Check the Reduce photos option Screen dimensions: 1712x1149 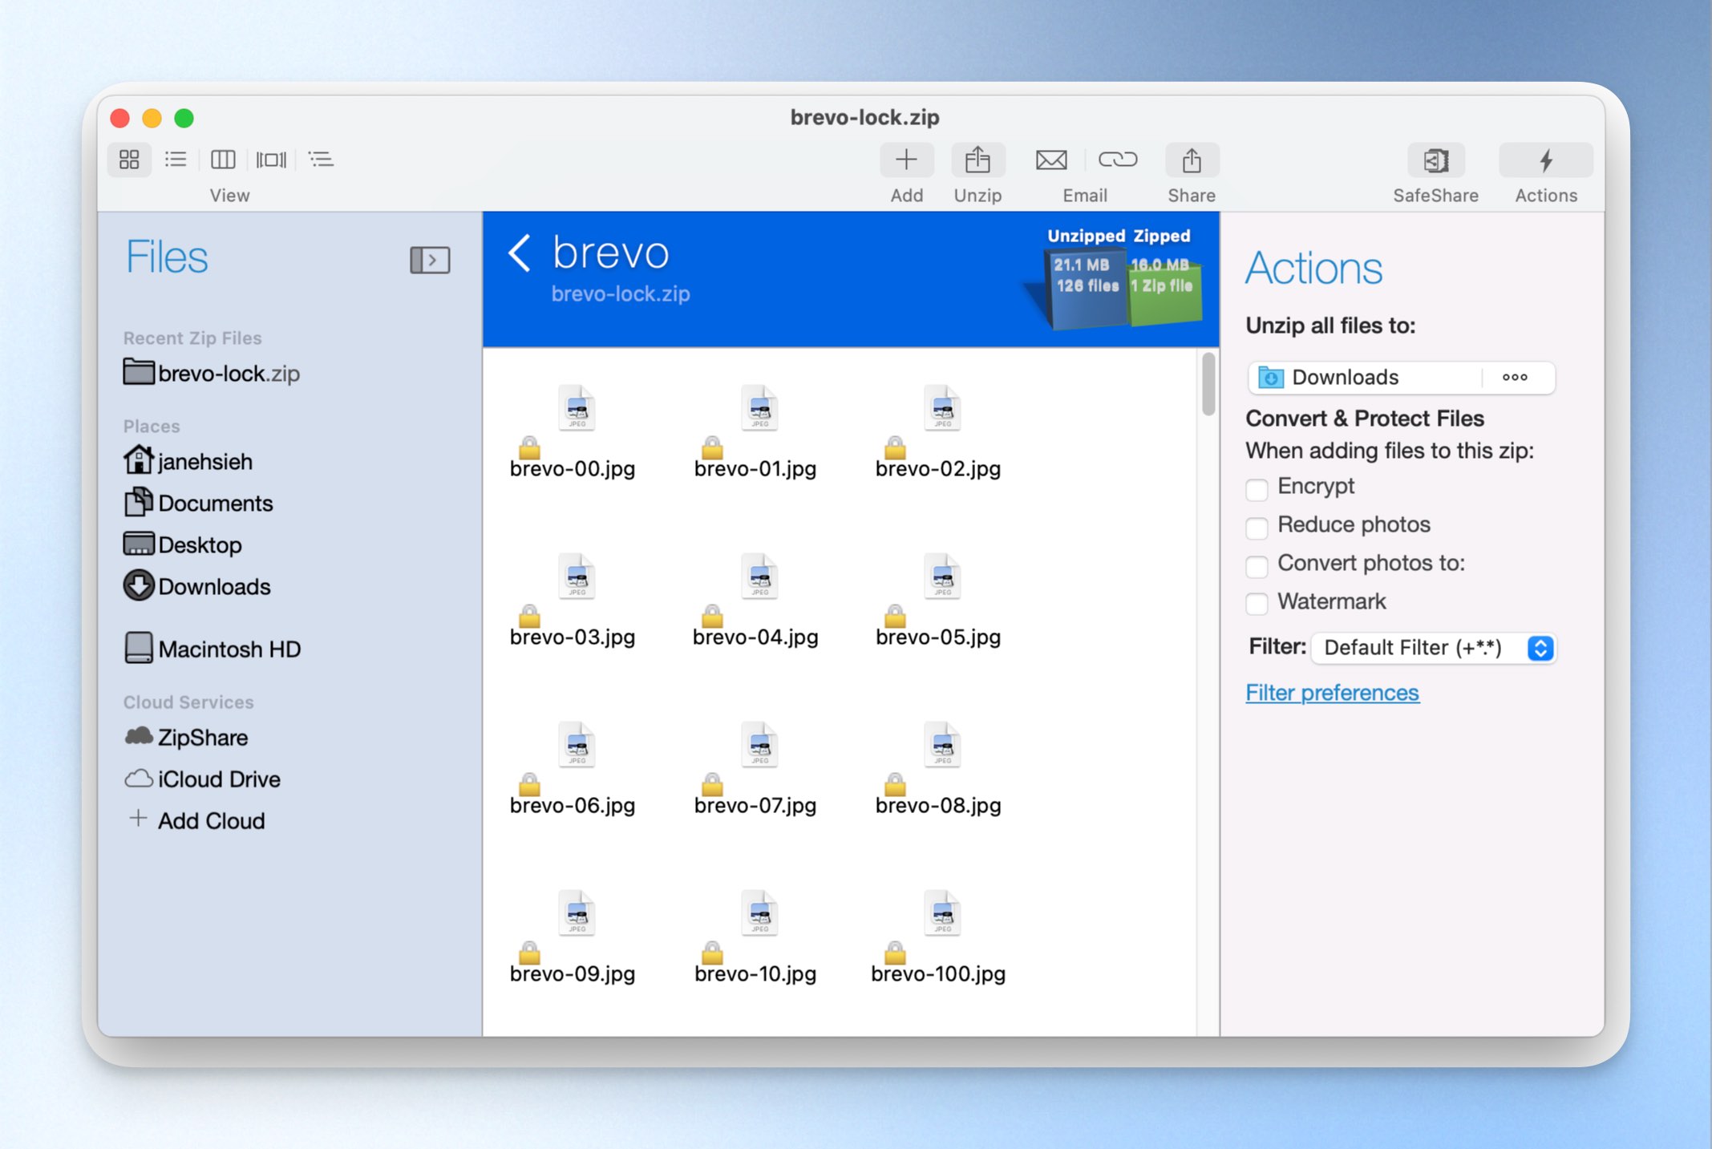click(1257, 527)
